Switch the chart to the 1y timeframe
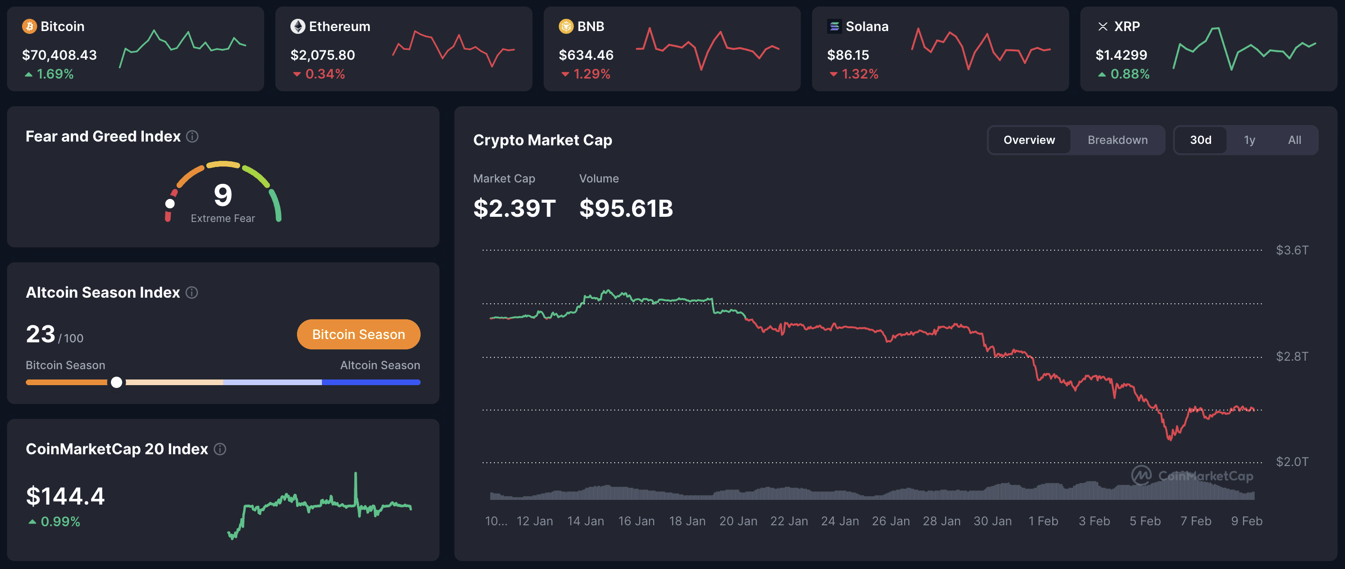 click(x=1249, y=140)
